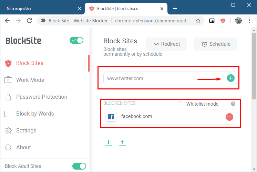
Task: Toggle the main BlockSite enable switch
Action: 76,40
